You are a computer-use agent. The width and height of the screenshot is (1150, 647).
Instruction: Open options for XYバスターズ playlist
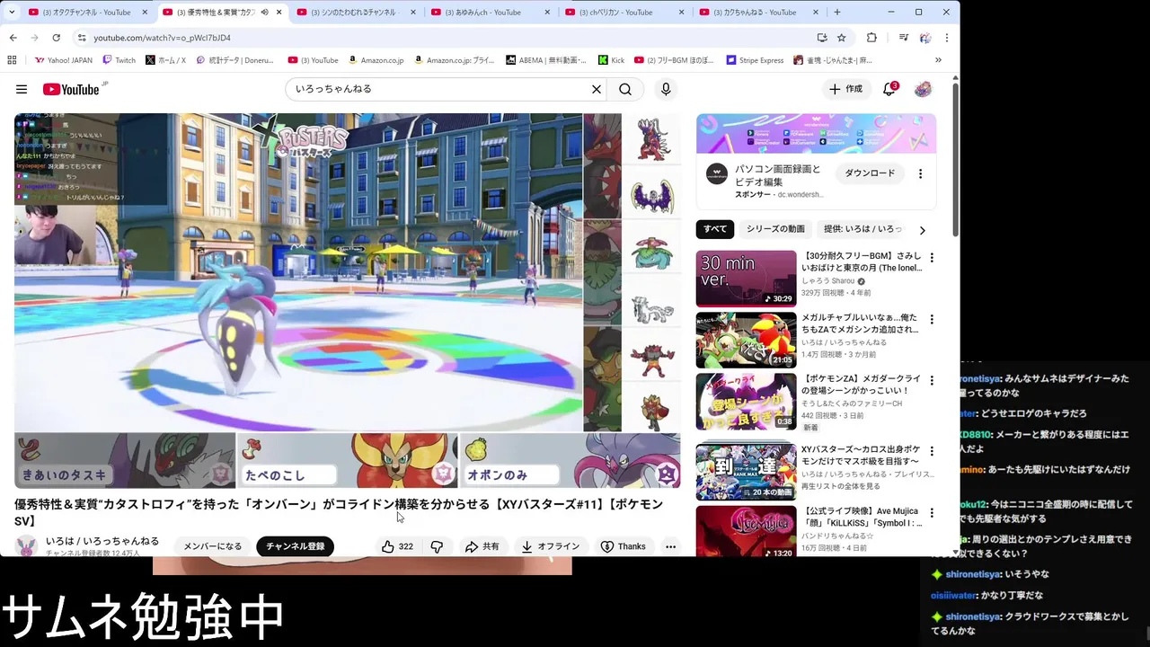point(932,451)
